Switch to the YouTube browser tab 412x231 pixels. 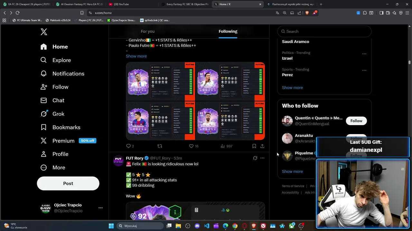pyautogui.click(x=132, y=4)
